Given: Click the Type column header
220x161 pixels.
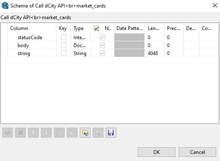Looking at the screenshot, I should 81,28.
